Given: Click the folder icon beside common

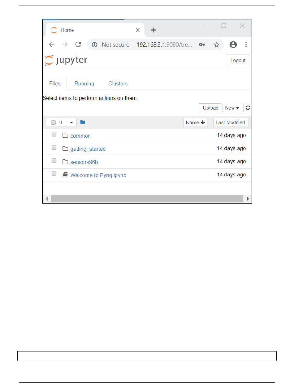Looking at the screenshot, I should point(65,136).
